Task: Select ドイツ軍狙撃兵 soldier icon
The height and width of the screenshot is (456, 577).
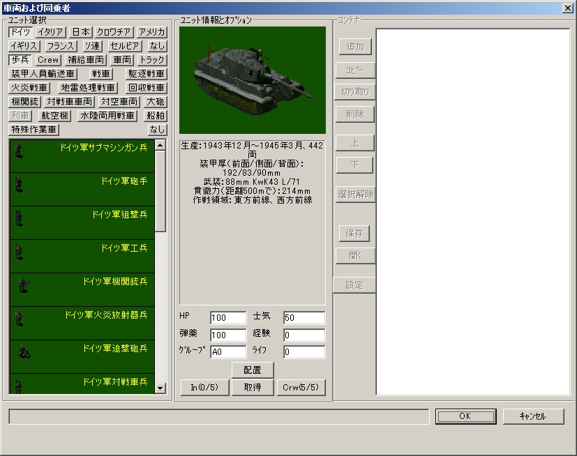Action: (x=19, y=218)
